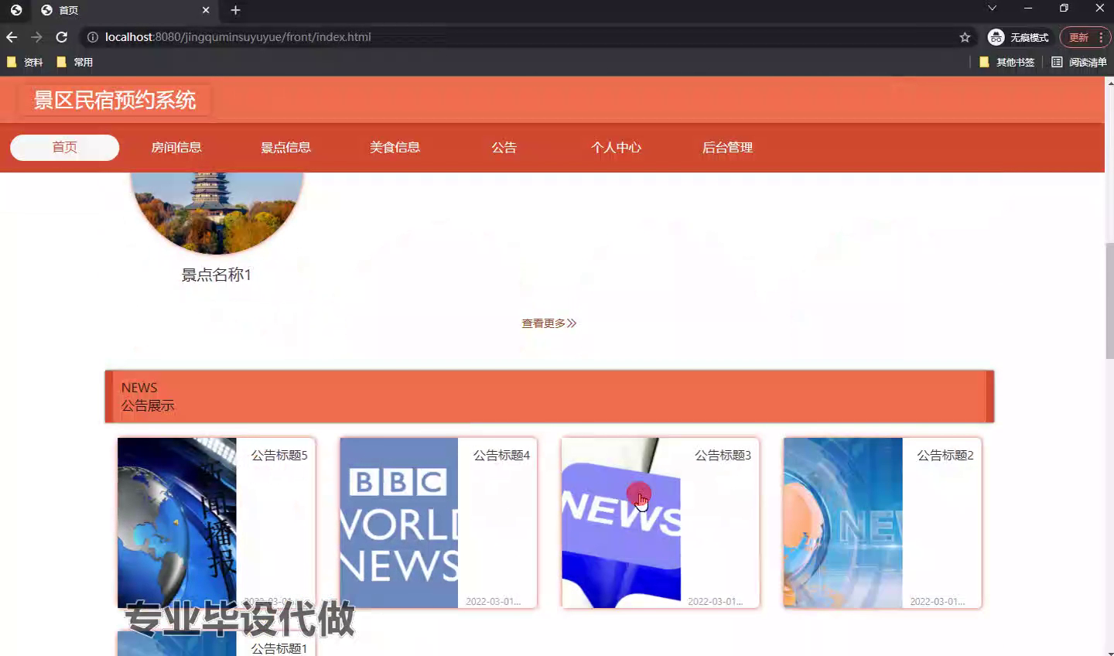
Task: Open the tab search dropdown arrow
Action: coord(992,8)
